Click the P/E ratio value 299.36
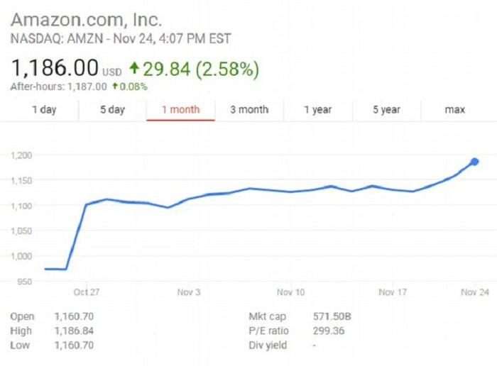The height and width of the screenshot is (366, 497). pyautogui.click(x=327, y=331)
